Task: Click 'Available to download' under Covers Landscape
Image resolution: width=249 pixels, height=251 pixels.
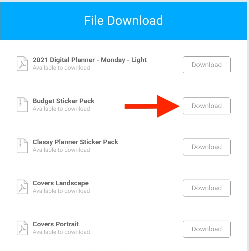Action: [x=61, y=191]
